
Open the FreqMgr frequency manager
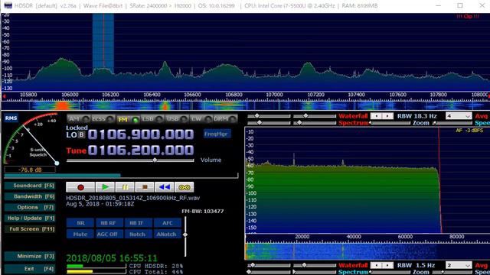tap(217, 134)
